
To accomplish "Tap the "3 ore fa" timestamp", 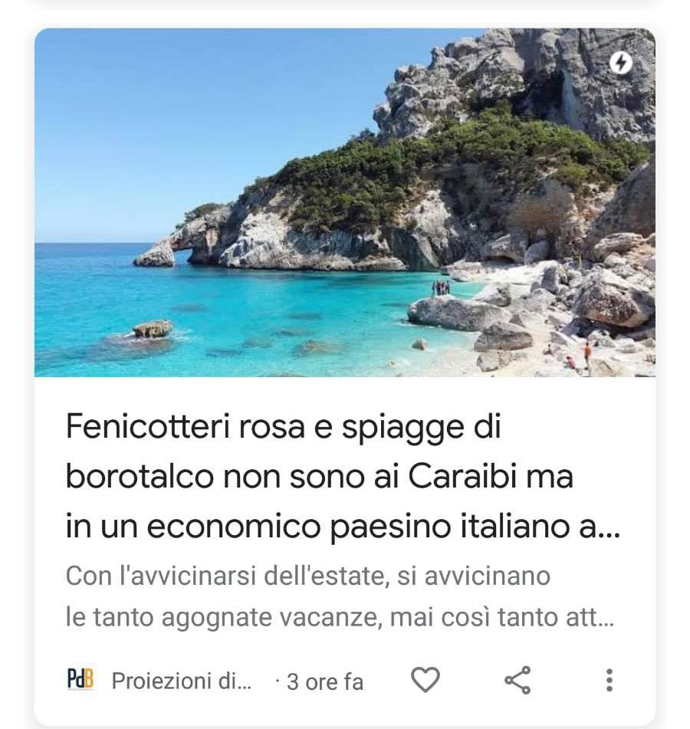I will pos(324,682).
